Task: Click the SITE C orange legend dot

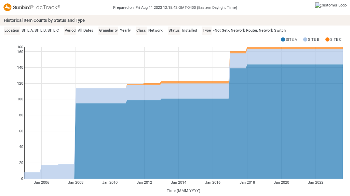Action: point(327,39)
